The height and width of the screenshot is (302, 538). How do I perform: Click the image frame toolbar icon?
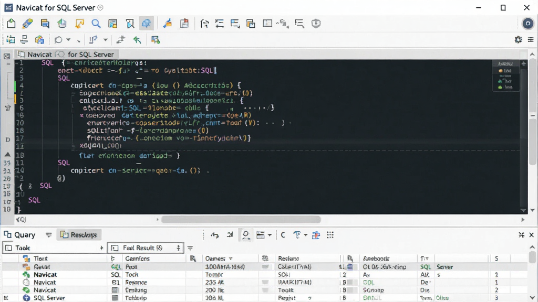coord(267,23)
